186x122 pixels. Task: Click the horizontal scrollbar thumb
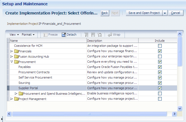tap(89, 114)
